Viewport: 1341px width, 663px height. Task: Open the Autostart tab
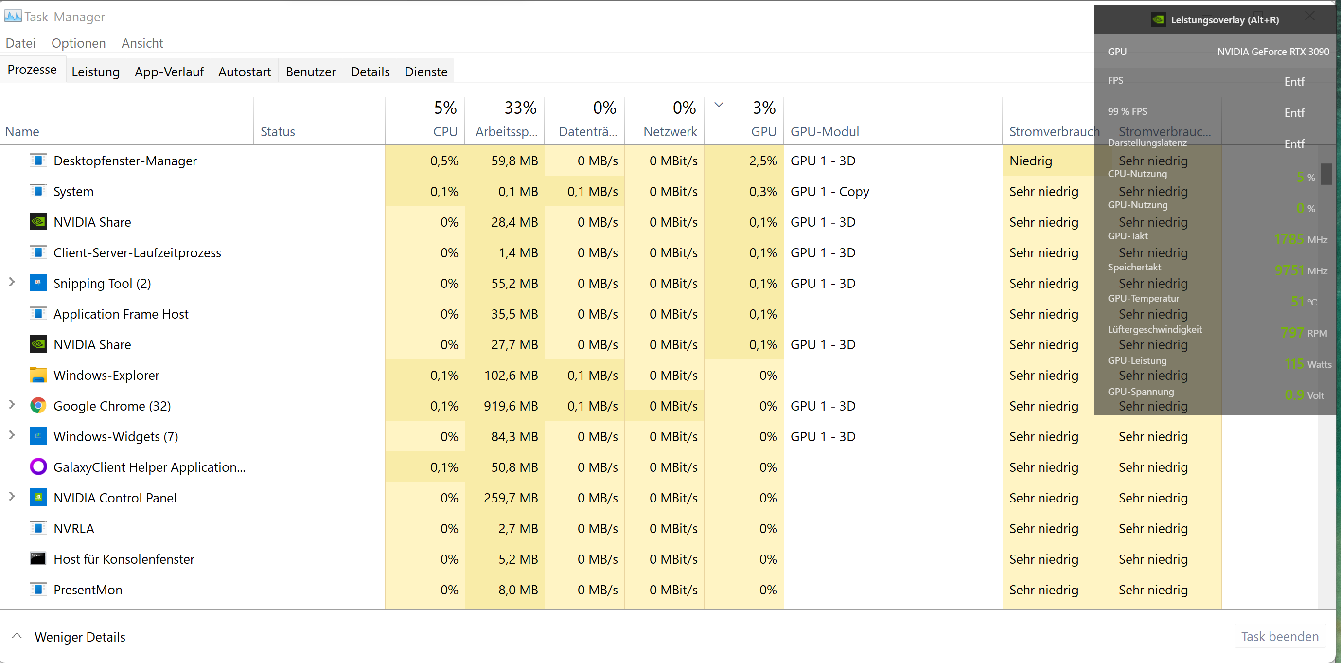tap(244, 72)
